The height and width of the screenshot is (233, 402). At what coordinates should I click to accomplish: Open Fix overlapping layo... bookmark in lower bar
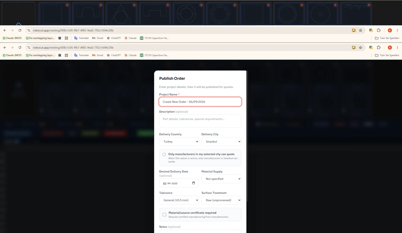40,55
